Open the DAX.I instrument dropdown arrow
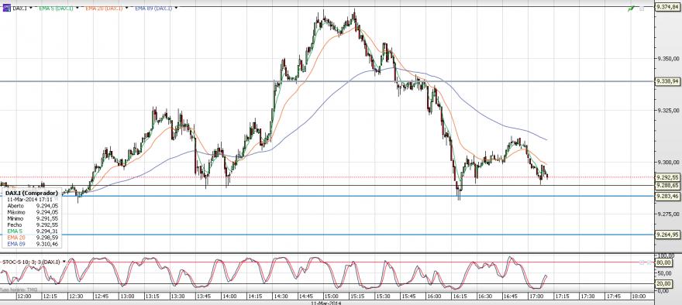The width and height of the screenshot is (682, 305). [x=31, y=8]
